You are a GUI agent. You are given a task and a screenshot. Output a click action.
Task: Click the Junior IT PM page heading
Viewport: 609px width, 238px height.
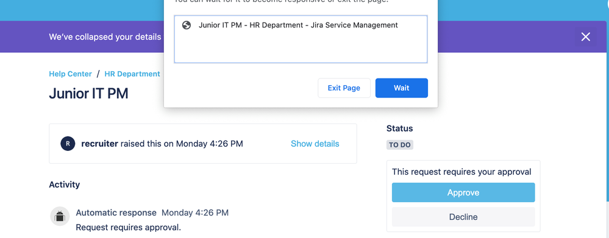(88, 94)
